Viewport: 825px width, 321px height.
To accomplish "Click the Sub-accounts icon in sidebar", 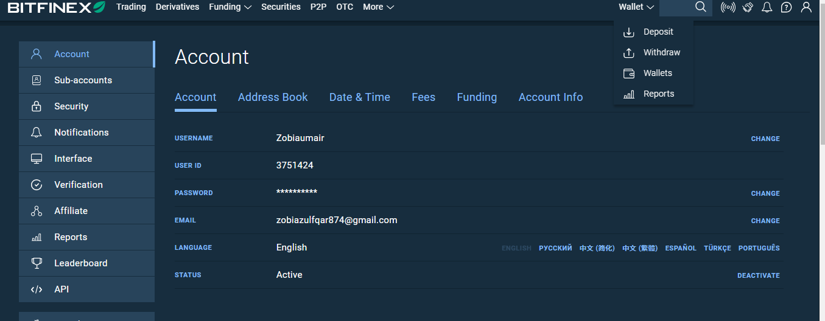I will 37,80.
